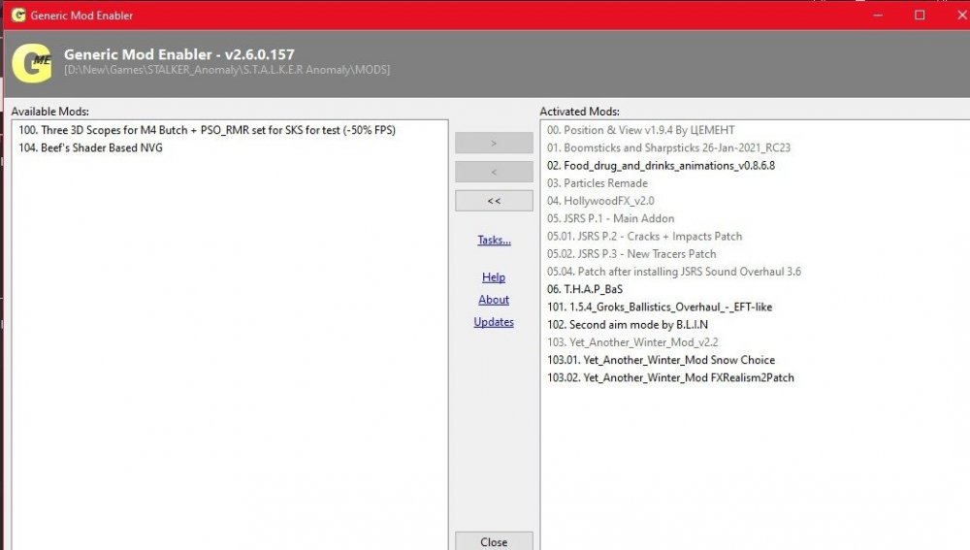Click the Available Mods: label

click(x=50, y=112)
